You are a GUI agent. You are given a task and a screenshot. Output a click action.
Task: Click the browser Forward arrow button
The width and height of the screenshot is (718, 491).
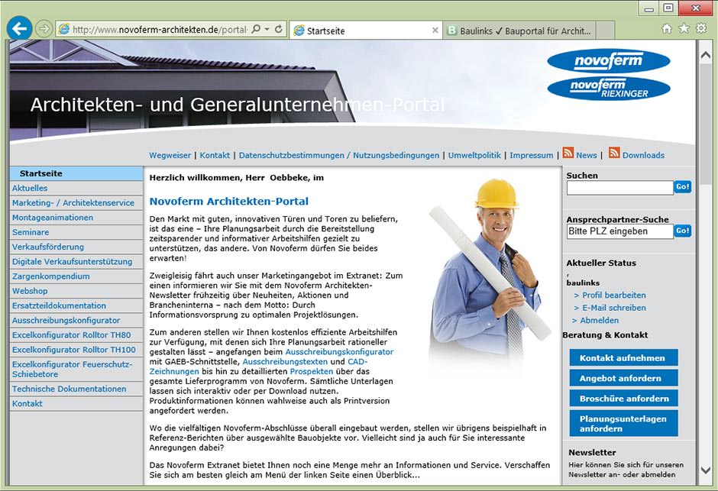44,29
